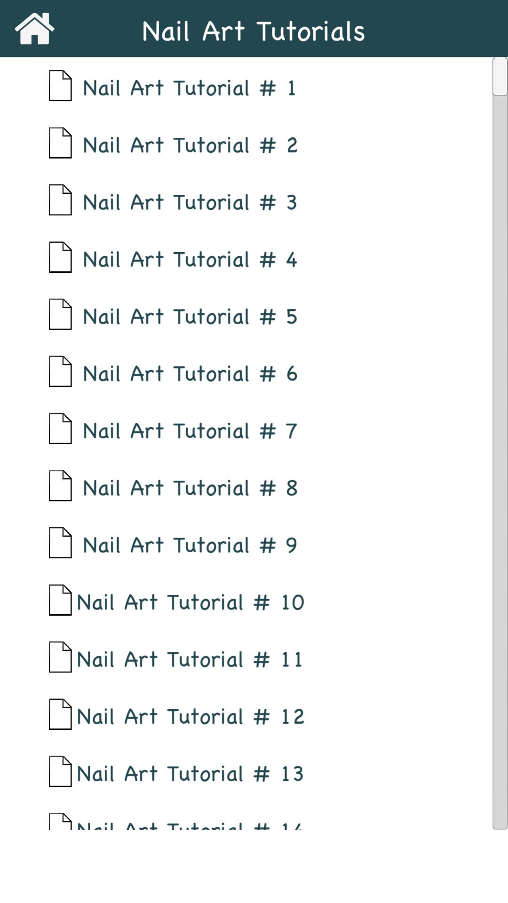Open Nail Art Tutorial # 6
Screen dimensions: 508x903
(190, 374)
